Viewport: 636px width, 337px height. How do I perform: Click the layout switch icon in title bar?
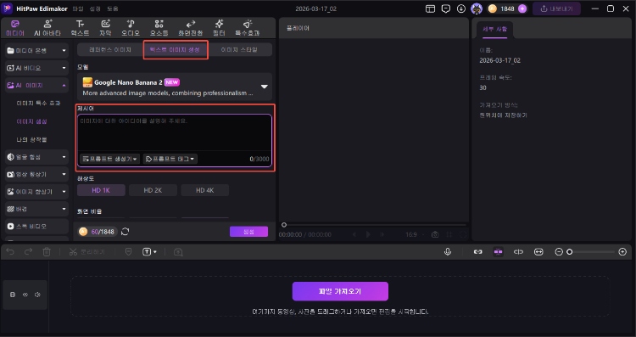[x=430, y=9]
